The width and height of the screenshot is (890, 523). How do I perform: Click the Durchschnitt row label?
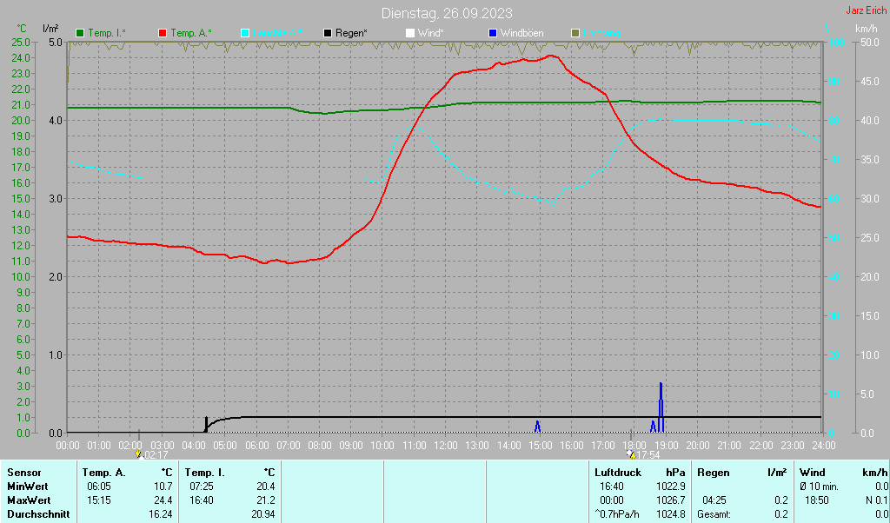point(35,513)
